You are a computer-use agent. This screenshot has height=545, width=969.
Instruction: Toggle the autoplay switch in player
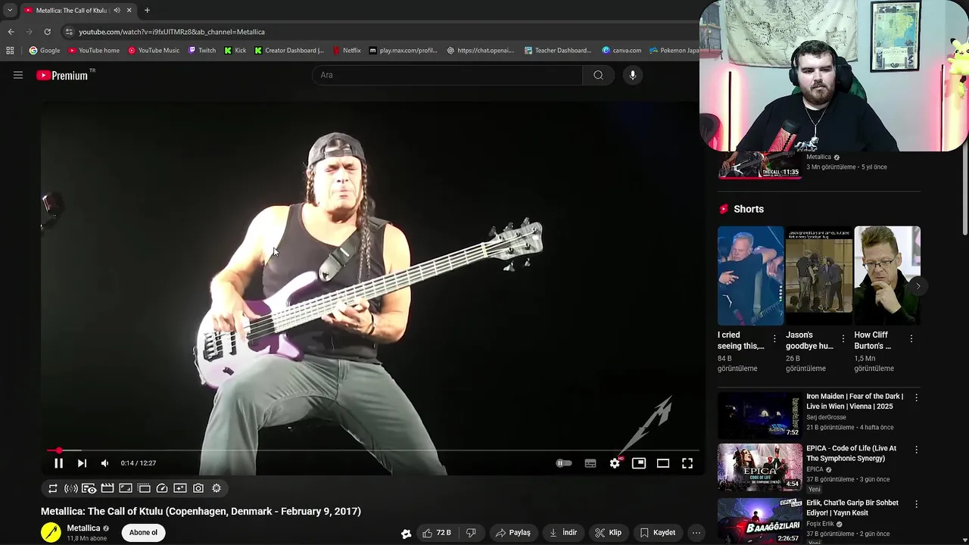[x=564, y=463]
